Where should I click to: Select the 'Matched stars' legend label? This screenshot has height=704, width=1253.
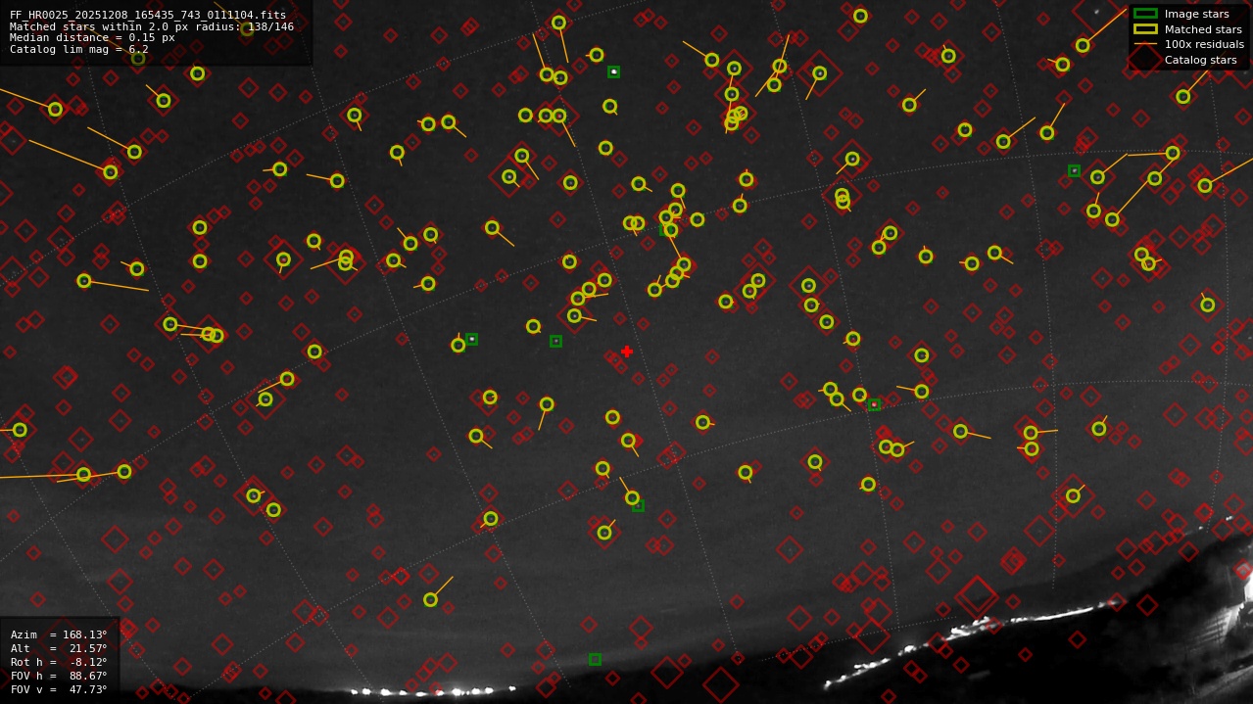tap(1203, 29)
